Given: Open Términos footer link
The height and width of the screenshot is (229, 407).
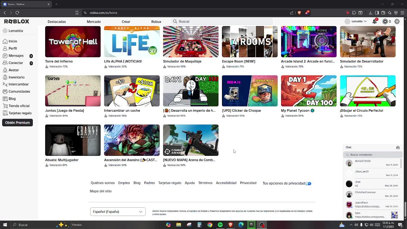Looking at the screenshot, I should point(205,183).
